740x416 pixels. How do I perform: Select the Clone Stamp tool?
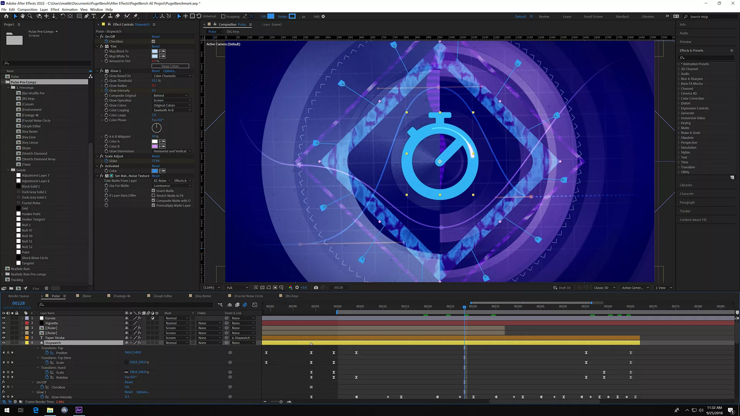click(111, 16)
